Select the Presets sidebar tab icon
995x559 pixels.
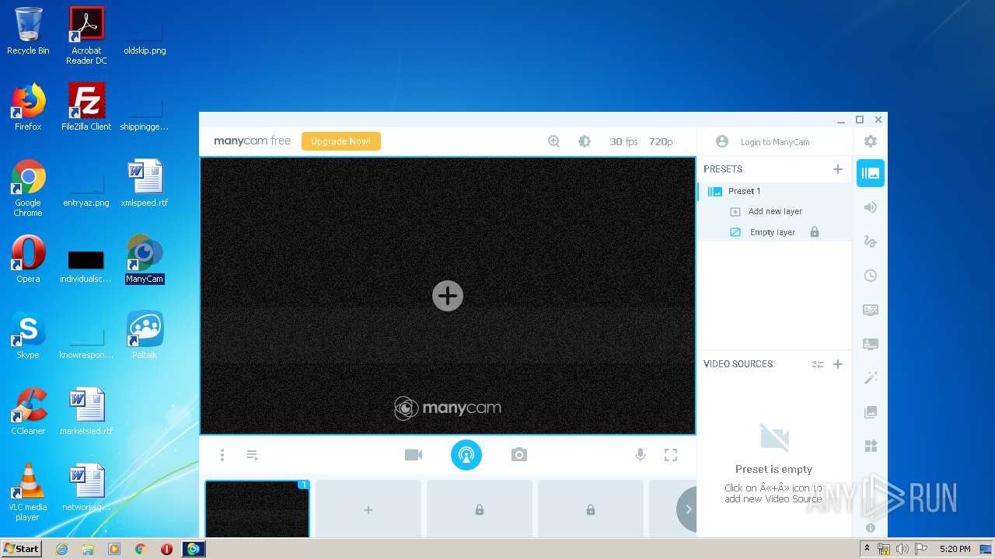pyautogui.click(x=871, y=173)
